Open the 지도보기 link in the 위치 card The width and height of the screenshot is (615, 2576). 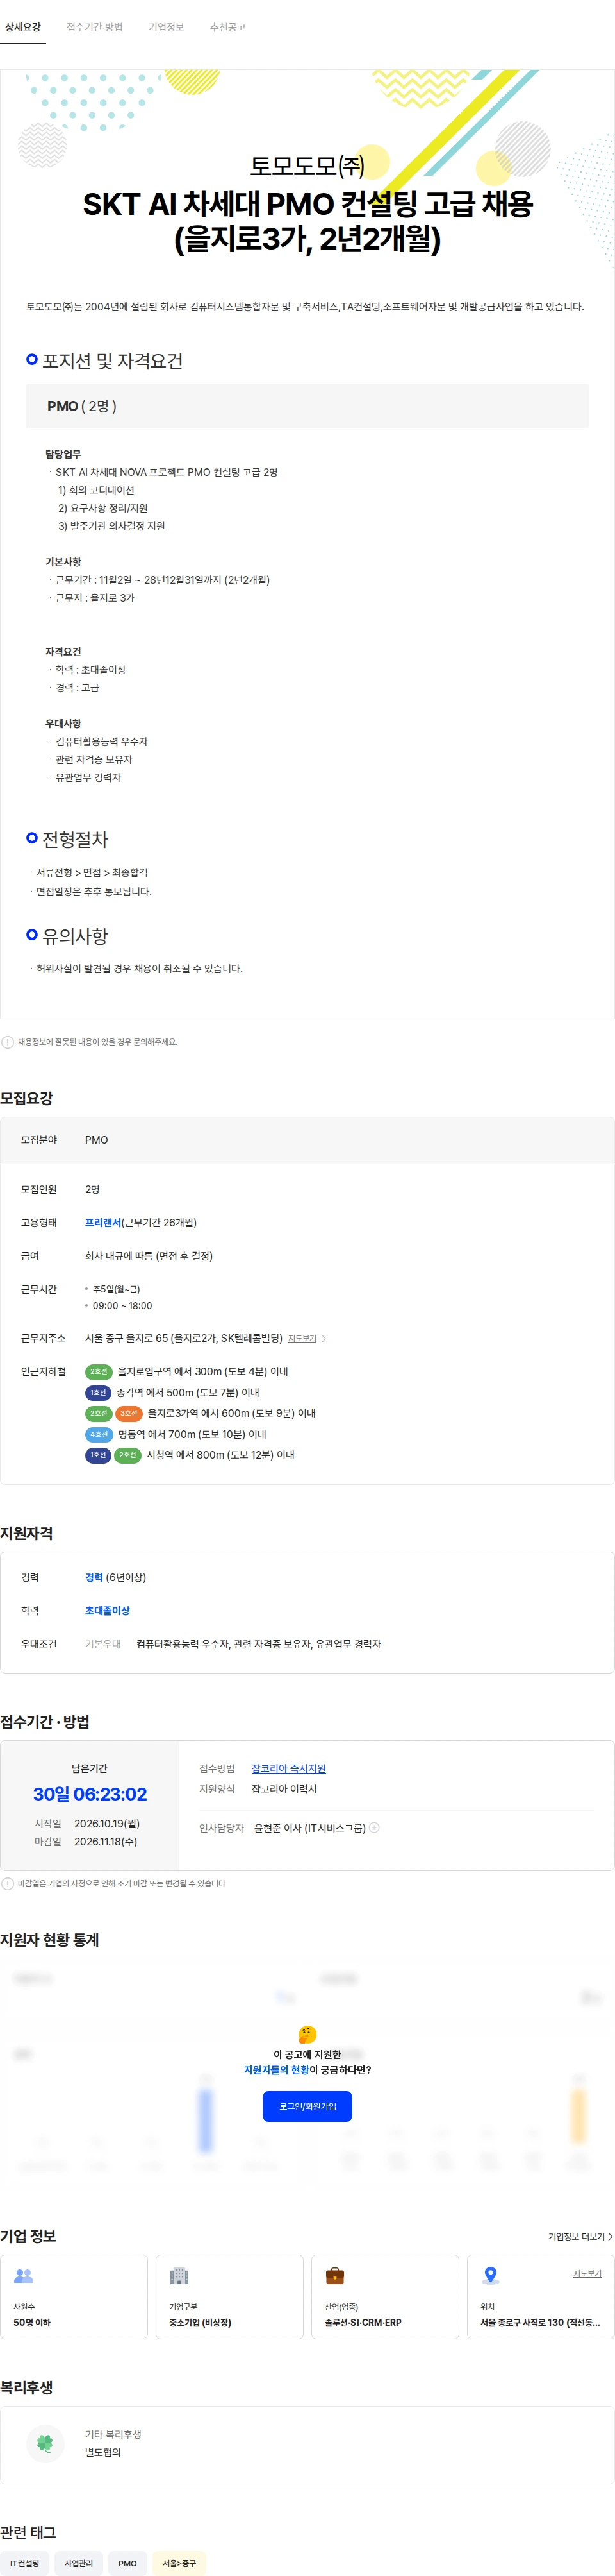tap(587, 2274)
